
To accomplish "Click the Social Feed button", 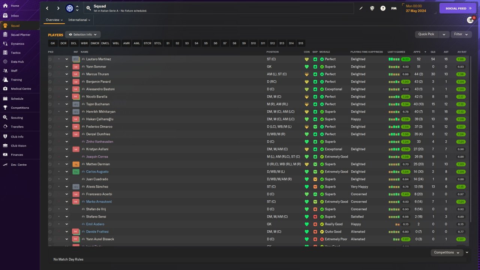I will 457,8.
